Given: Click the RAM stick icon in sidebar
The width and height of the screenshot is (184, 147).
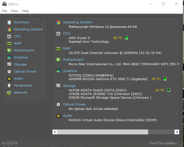Looking at the screenshot, I should [x=9, y=44].
